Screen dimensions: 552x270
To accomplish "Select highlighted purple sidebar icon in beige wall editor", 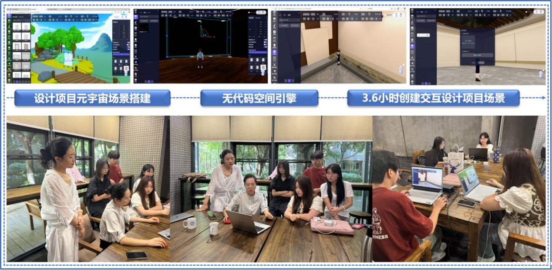I will click(274, 52).
